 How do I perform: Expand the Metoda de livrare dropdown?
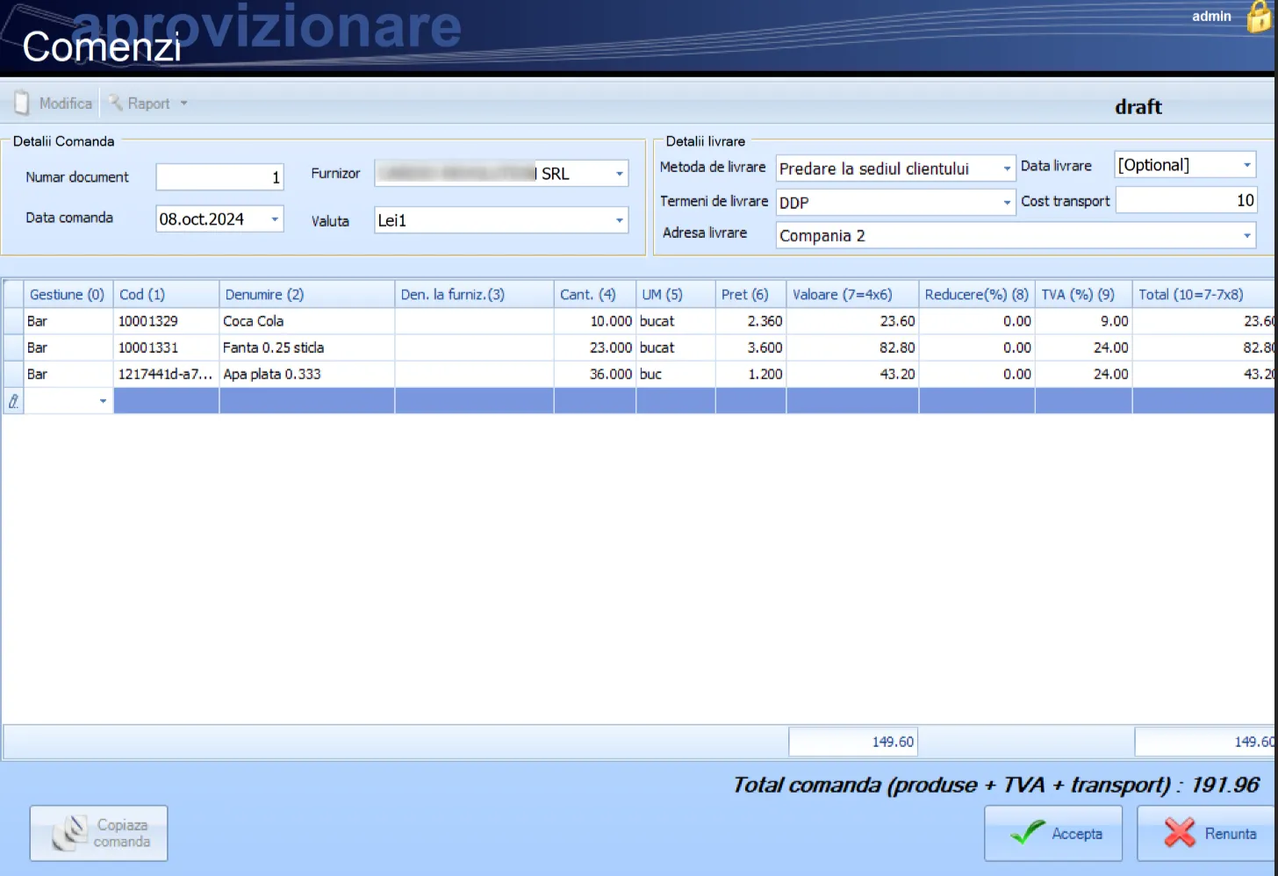tap(1007, 169)
